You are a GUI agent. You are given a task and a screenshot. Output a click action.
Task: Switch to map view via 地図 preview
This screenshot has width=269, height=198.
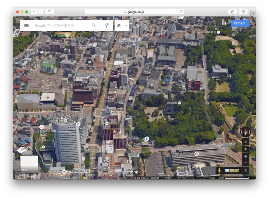pos(29,164)
